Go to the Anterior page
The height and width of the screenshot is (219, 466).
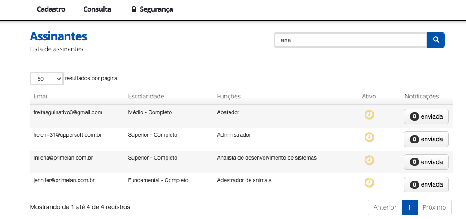click(x=385, y=207)
